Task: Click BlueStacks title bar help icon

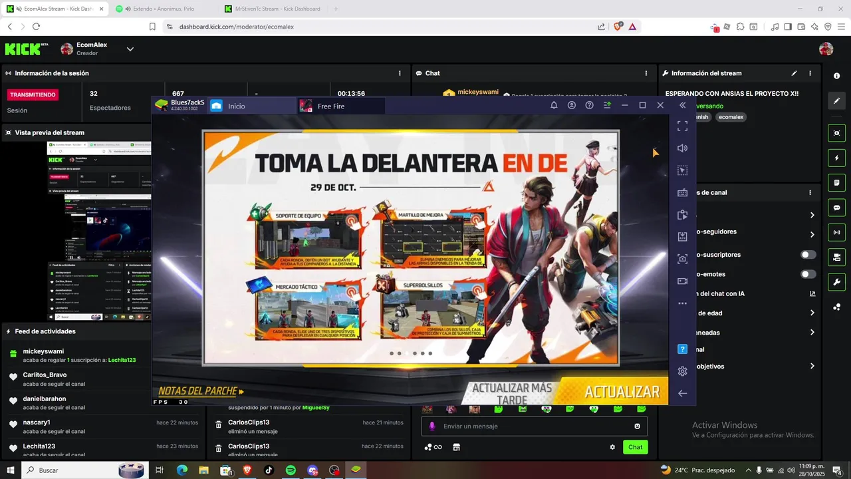Action: 589,105
